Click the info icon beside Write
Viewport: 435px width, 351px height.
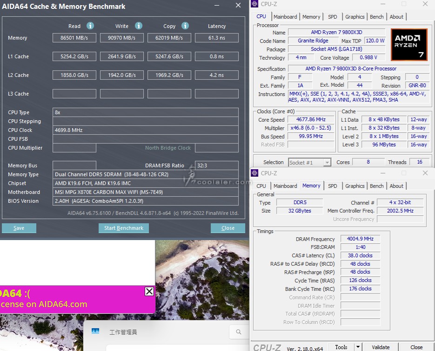tap(138, 26)
